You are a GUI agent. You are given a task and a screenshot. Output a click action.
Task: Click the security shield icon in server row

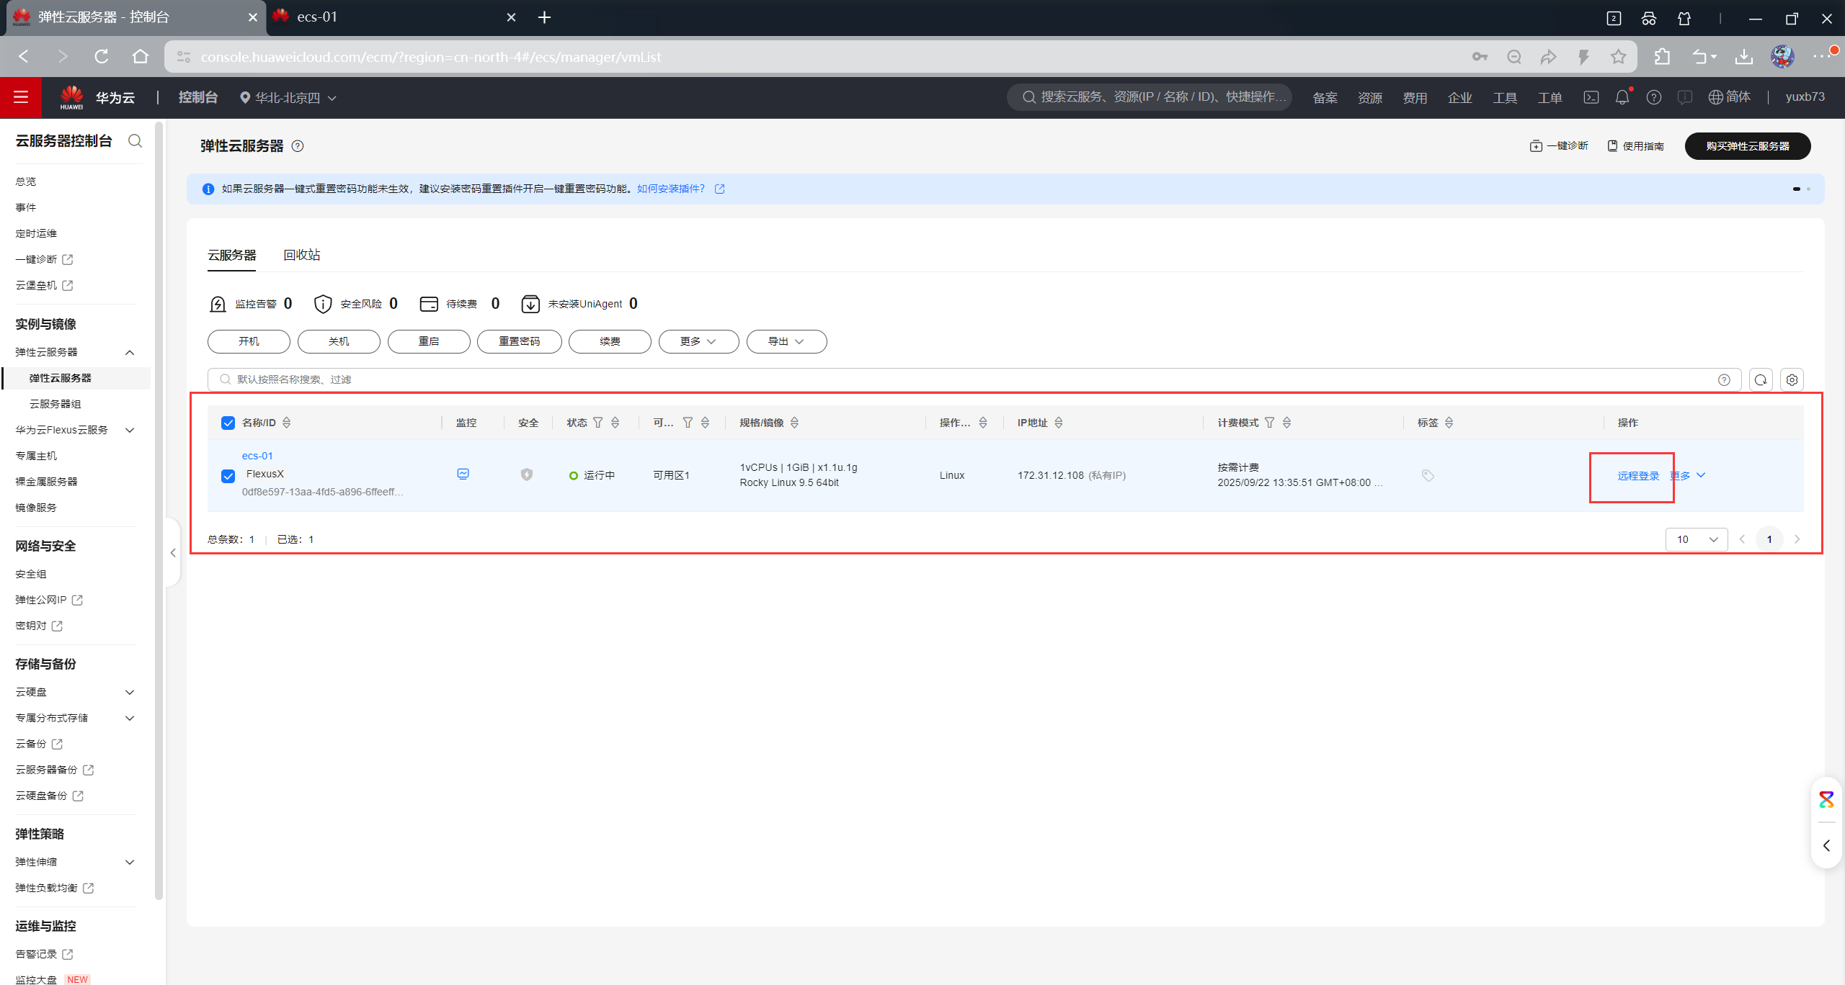click(x=527, y=474)
